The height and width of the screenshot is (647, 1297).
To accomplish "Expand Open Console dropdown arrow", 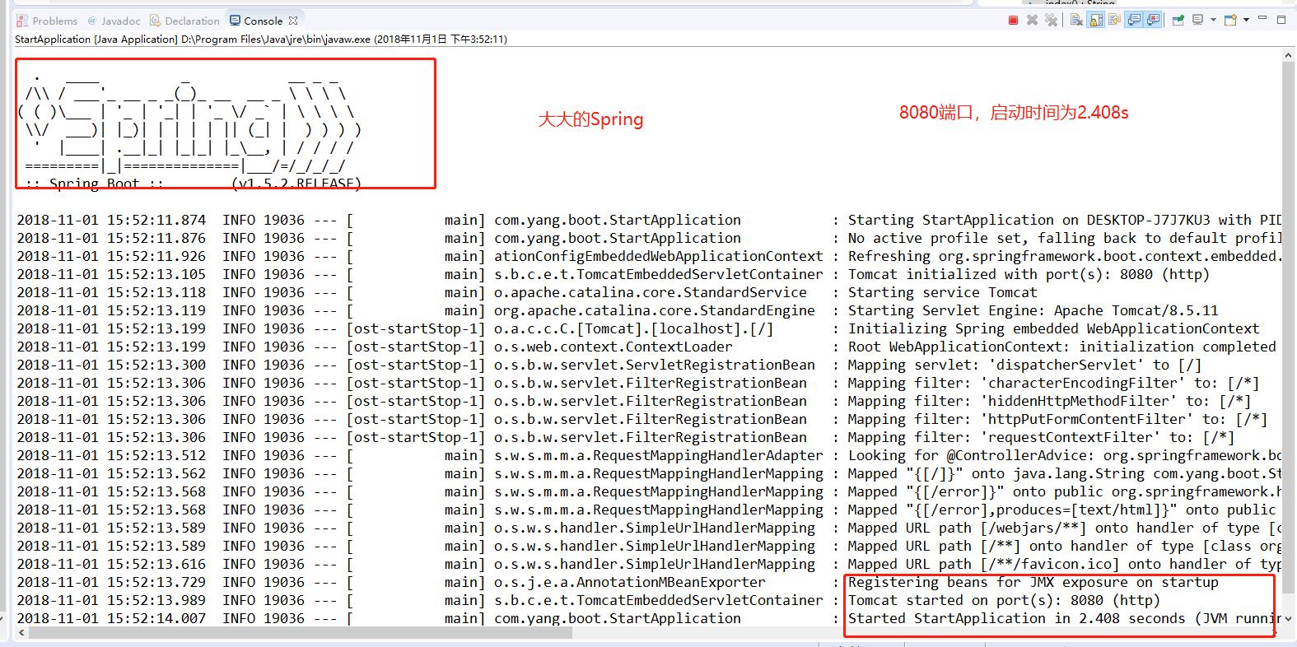I will [1246, 20].
